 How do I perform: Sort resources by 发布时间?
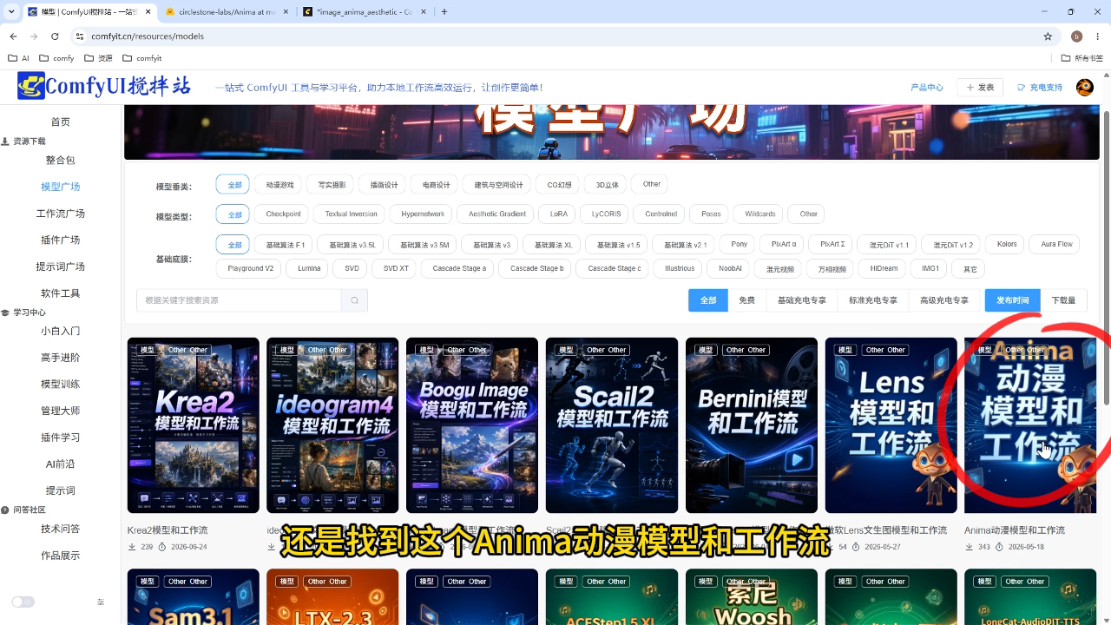click(x=1012, y=300)
